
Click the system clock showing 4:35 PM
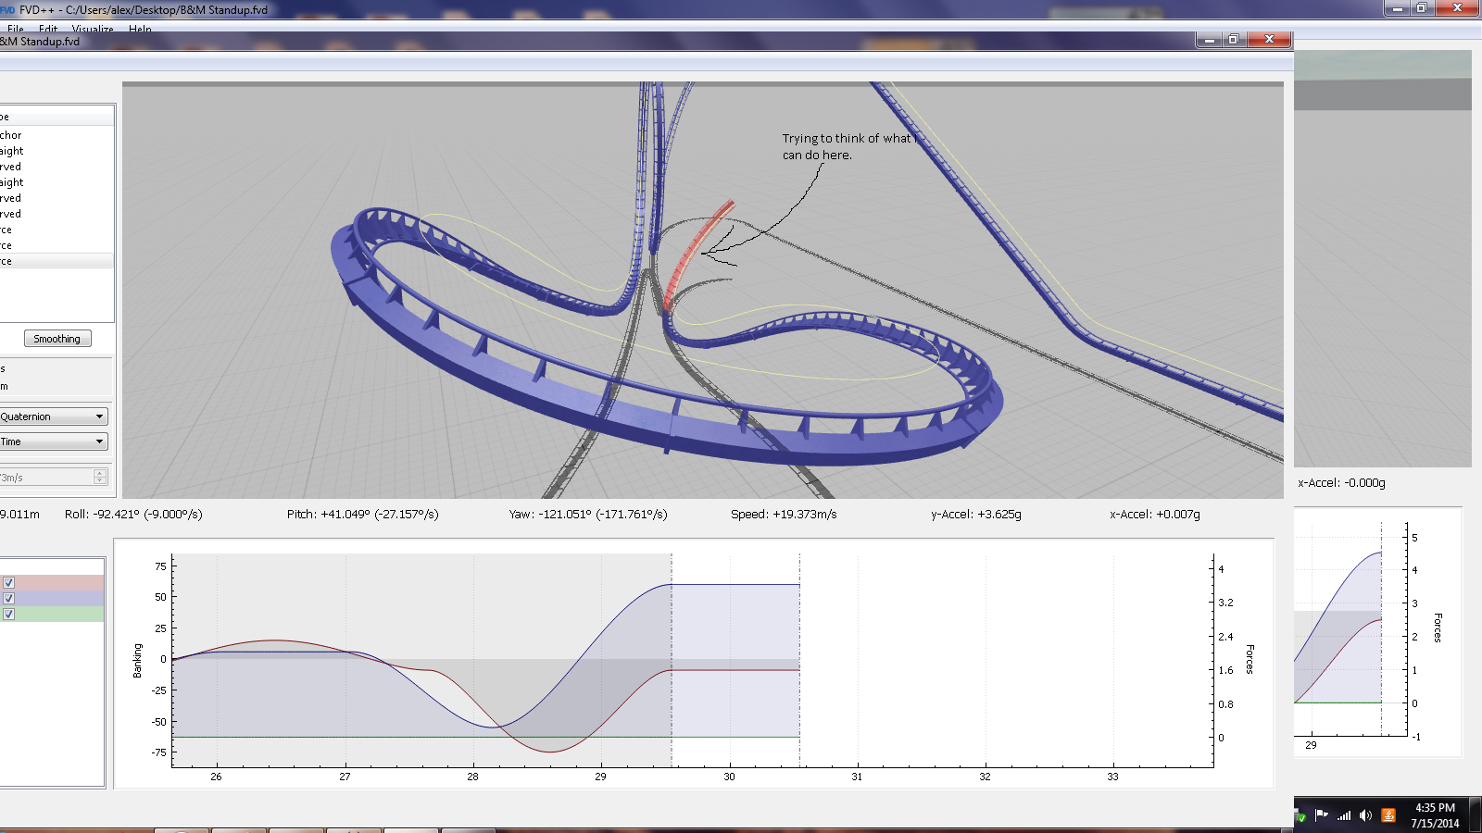(1435, 808)
